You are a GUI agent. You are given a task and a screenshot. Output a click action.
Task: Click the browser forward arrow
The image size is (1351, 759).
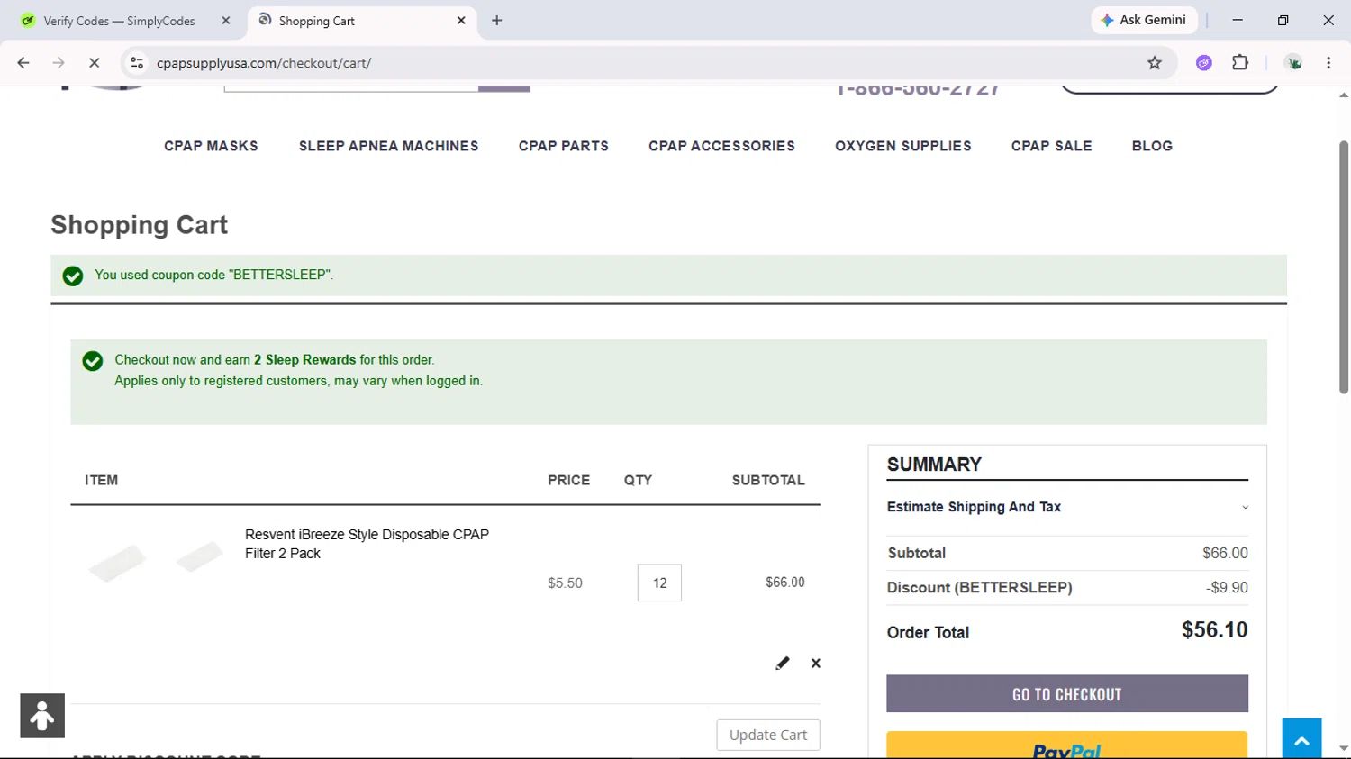pyautogui.click(x=59, y=63)
